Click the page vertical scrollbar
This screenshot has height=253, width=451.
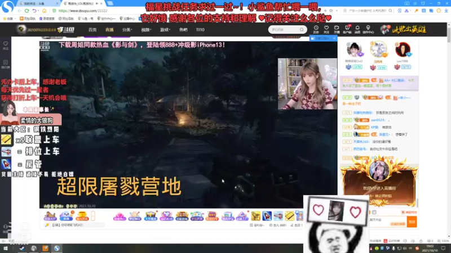coord(449,36)
